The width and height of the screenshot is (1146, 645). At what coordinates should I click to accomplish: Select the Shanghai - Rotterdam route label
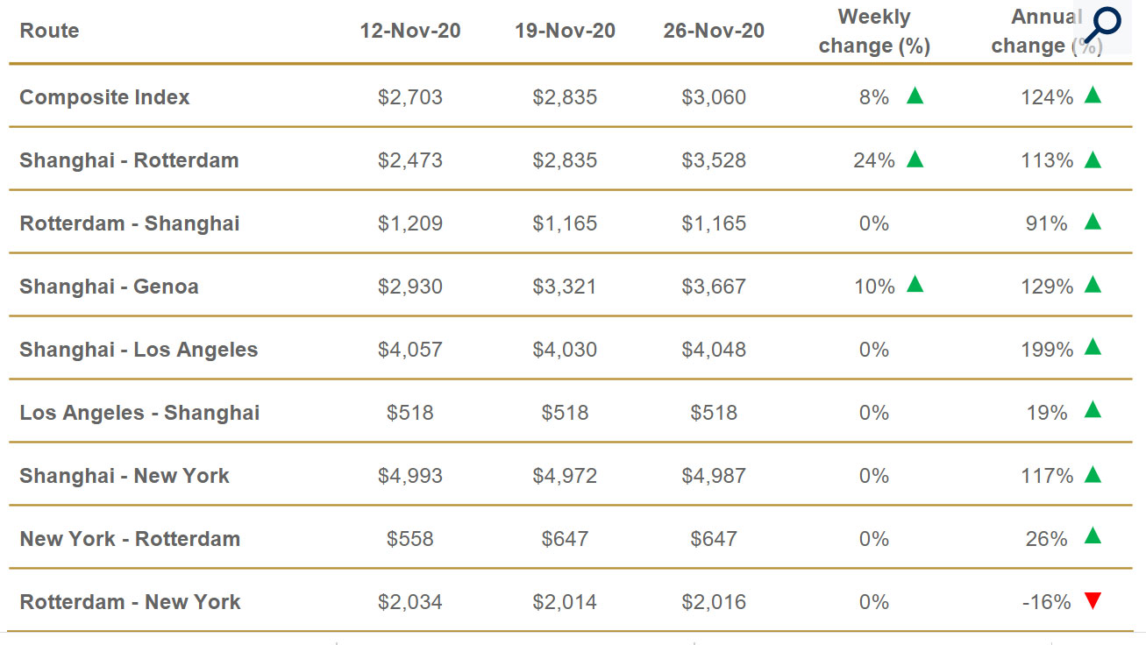point(129,160)
